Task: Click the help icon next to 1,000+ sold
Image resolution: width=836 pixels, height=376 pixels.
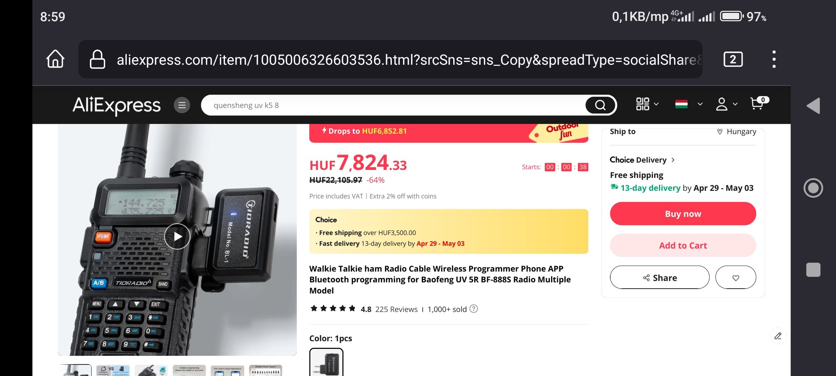Action: click(474, 309)
